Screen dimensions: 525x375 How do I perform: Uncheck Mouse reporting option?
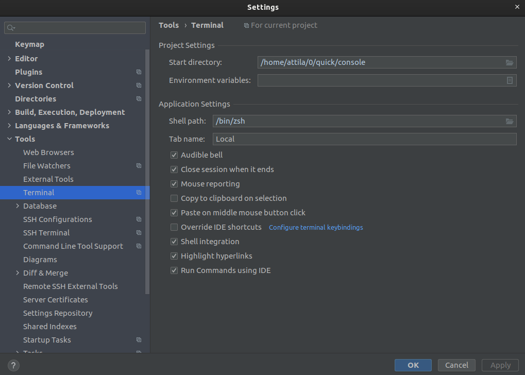point(174,183)
